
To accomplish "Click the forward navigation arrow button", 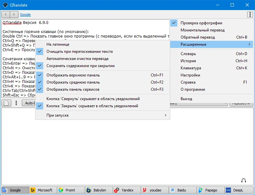I will pos(14,15).
